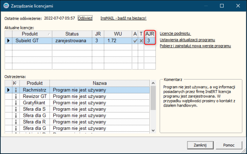The image size is (247, 154).
Task: Click the info icon next to Sfera dla R
Action: tap(16, 122)
